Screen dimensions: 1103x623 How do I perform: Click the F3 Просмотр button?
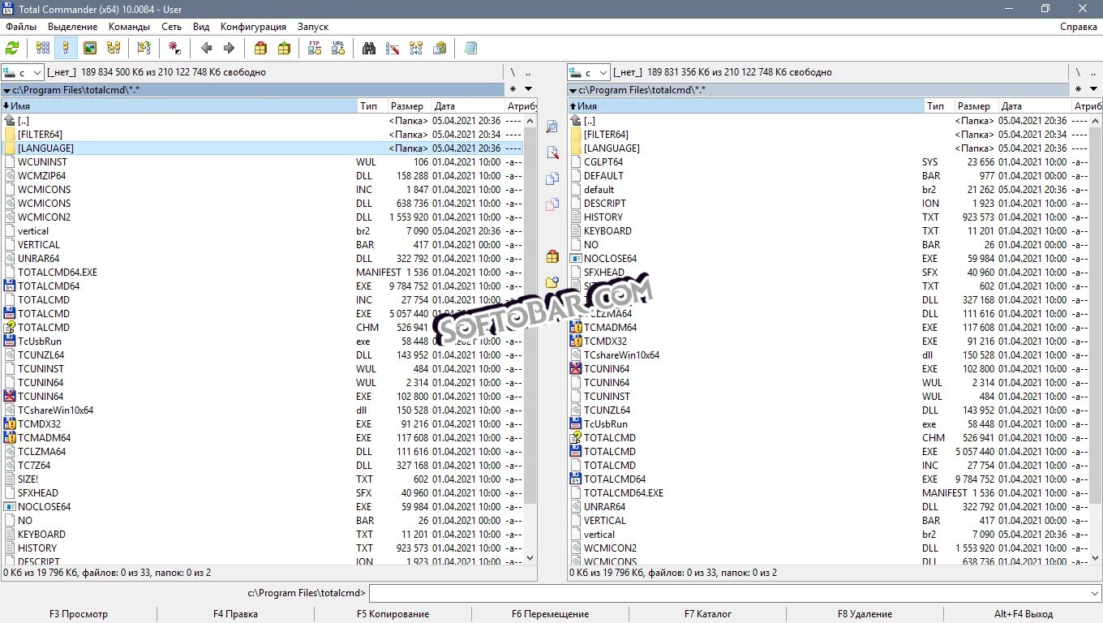[x=79, y=614]
